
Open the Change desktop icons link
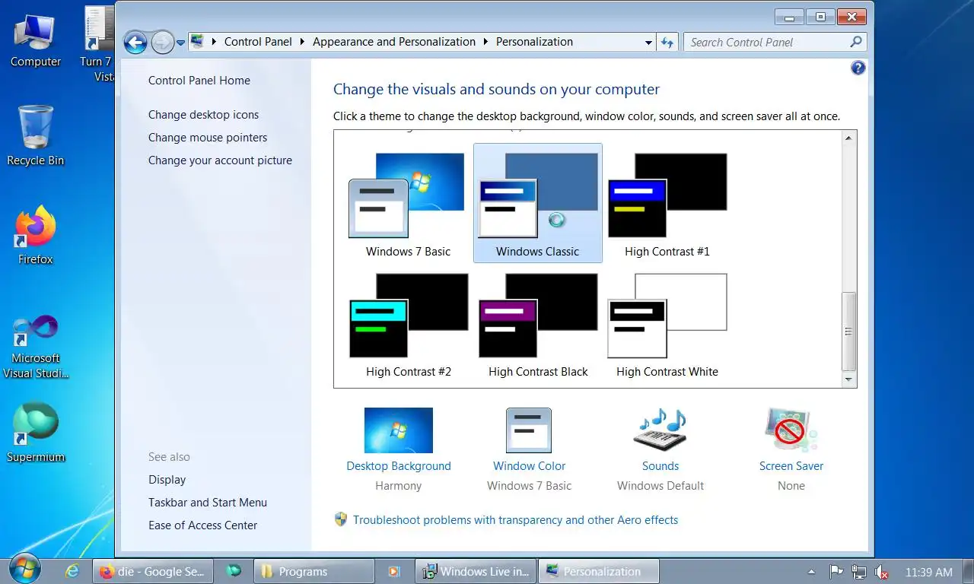coord(203,115)
